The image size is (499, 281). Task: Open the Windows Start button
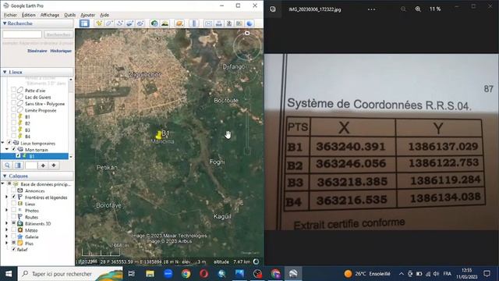pos(9,274)
